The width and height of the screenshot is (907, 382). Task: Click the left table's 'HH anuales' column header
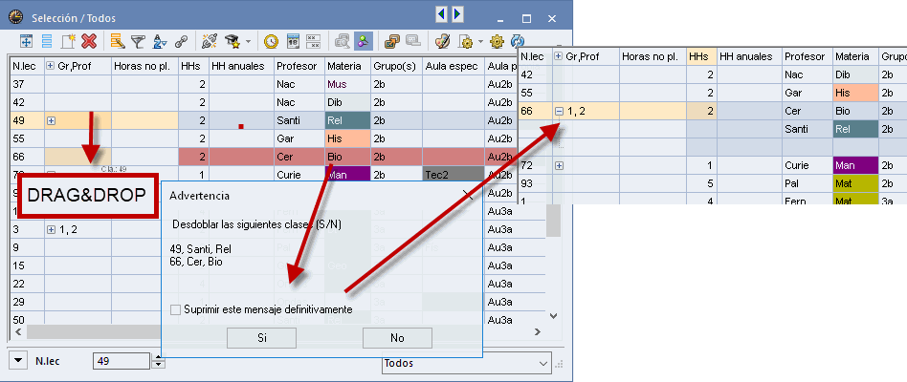241,66
